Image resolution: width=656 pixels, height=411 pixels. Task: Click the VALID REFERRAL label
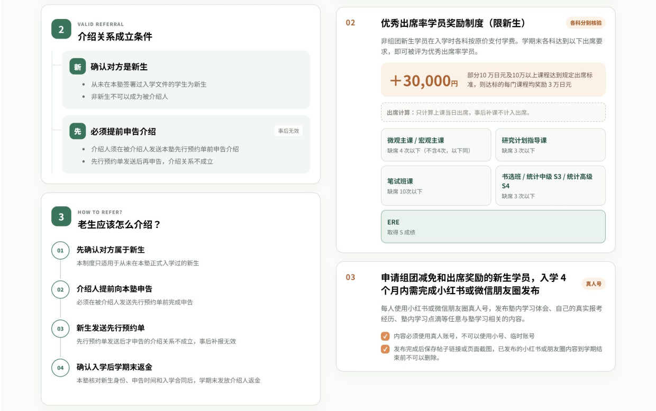[101, 24]
